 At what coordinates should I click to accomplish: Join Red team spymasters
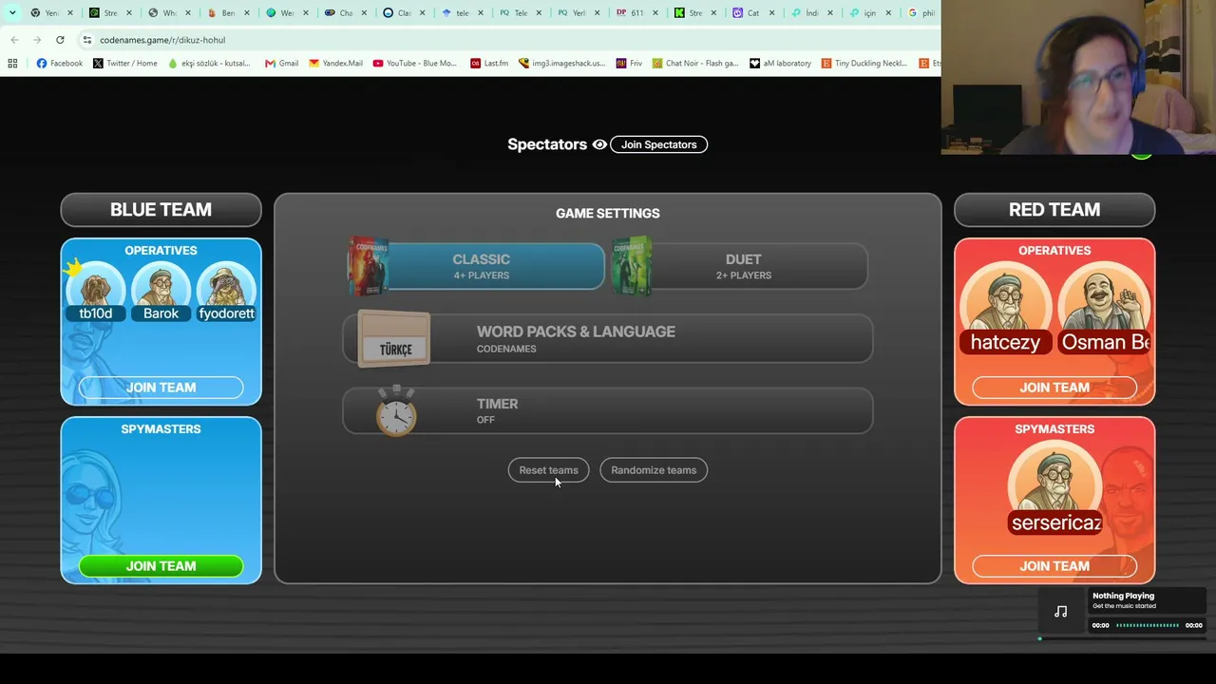click(1054, 566)
